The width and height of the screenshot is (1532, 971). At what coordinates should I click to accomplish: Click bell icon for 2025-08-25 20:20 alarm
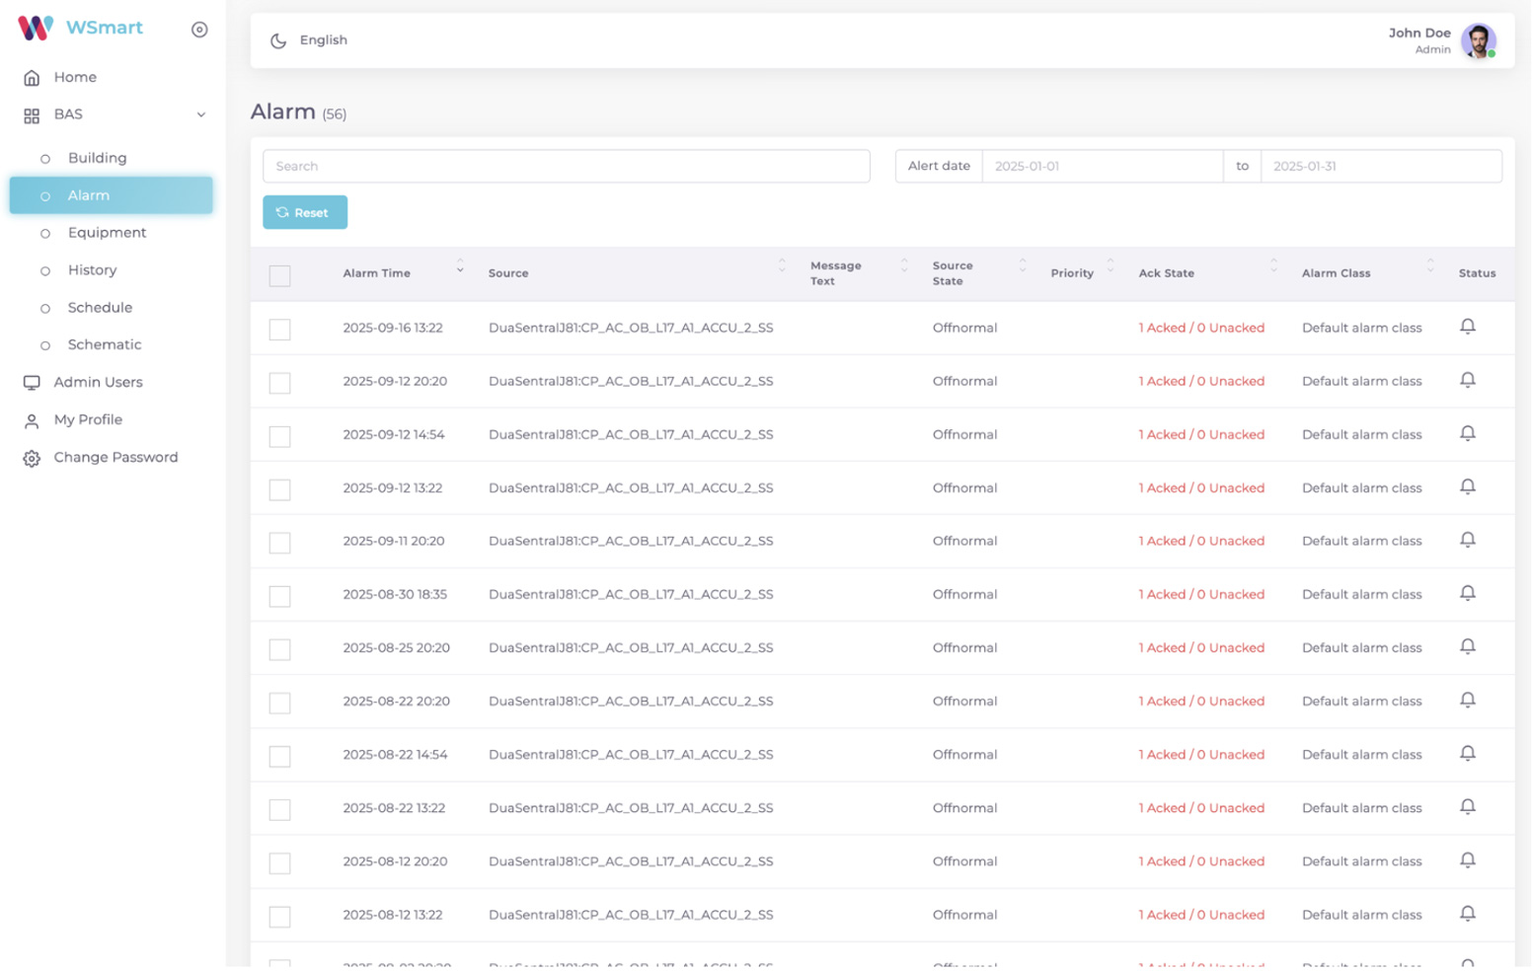[1468, 646]
